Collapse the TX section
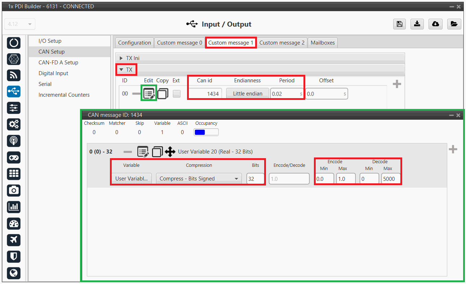 point(121,70)
